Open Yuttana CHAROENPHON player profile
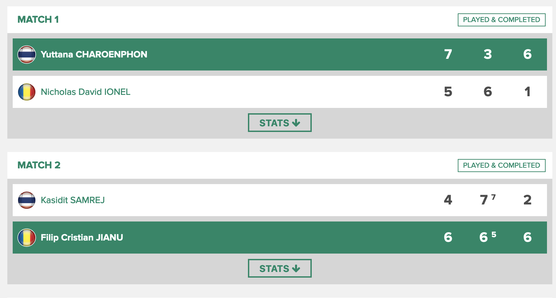This screenshot has height=298, width=556. coord(94,54)
